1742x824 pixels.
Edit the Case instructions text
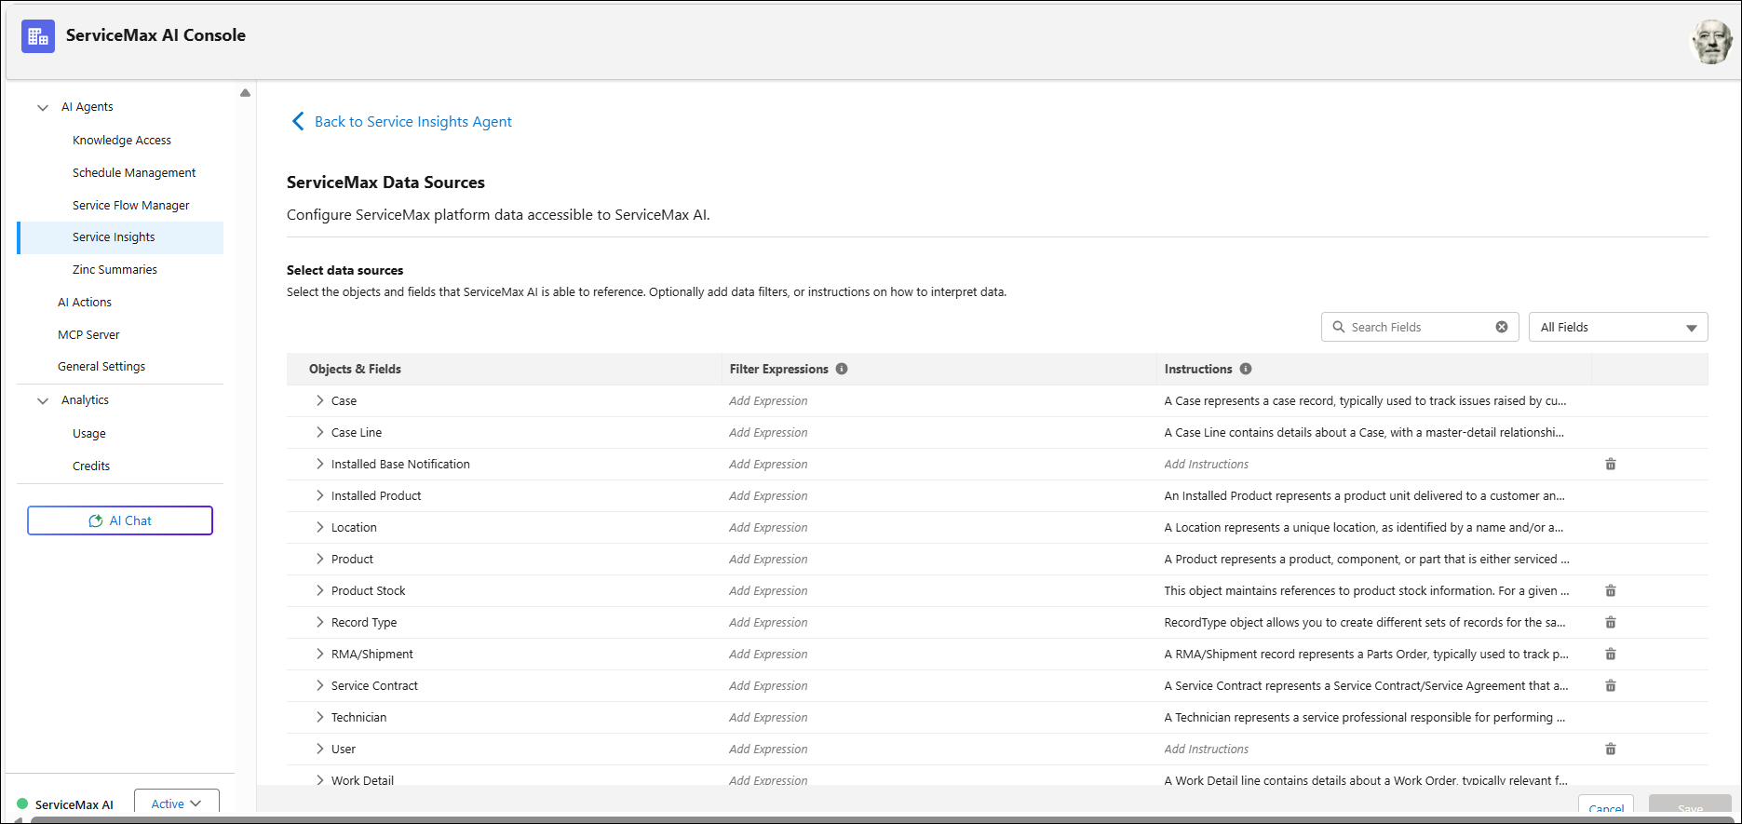(1365, 400)
